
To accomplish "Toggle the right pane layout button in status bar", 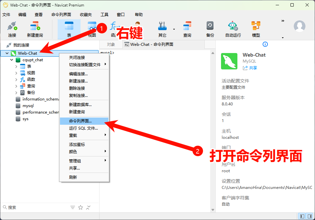I will click(x=310, y=216).
